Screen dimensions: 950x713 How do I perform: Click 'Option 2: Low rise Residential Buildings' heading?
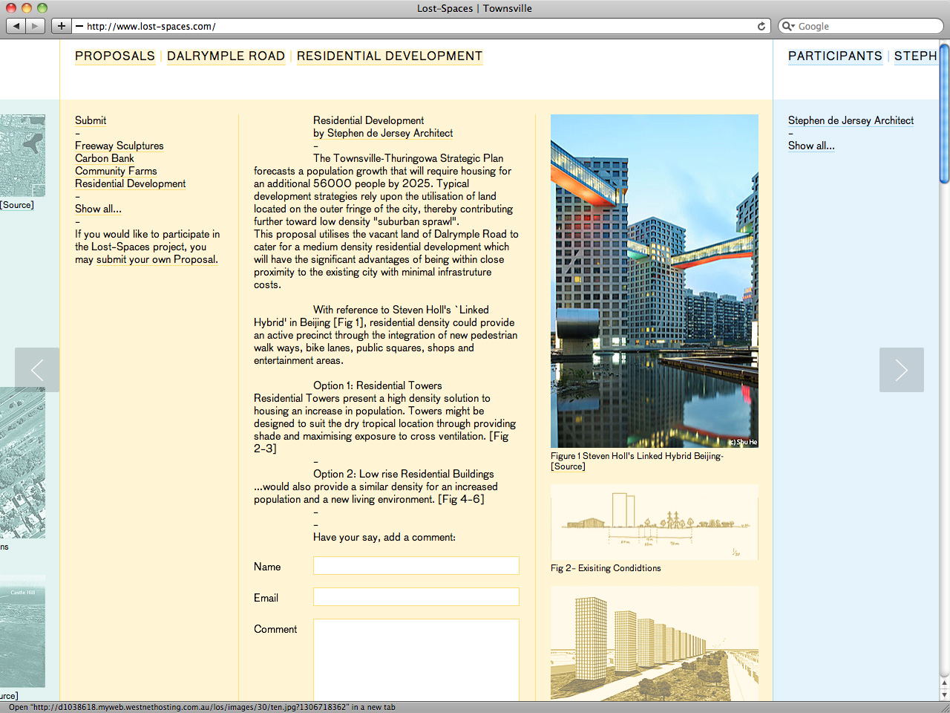(x=403, y=474)
